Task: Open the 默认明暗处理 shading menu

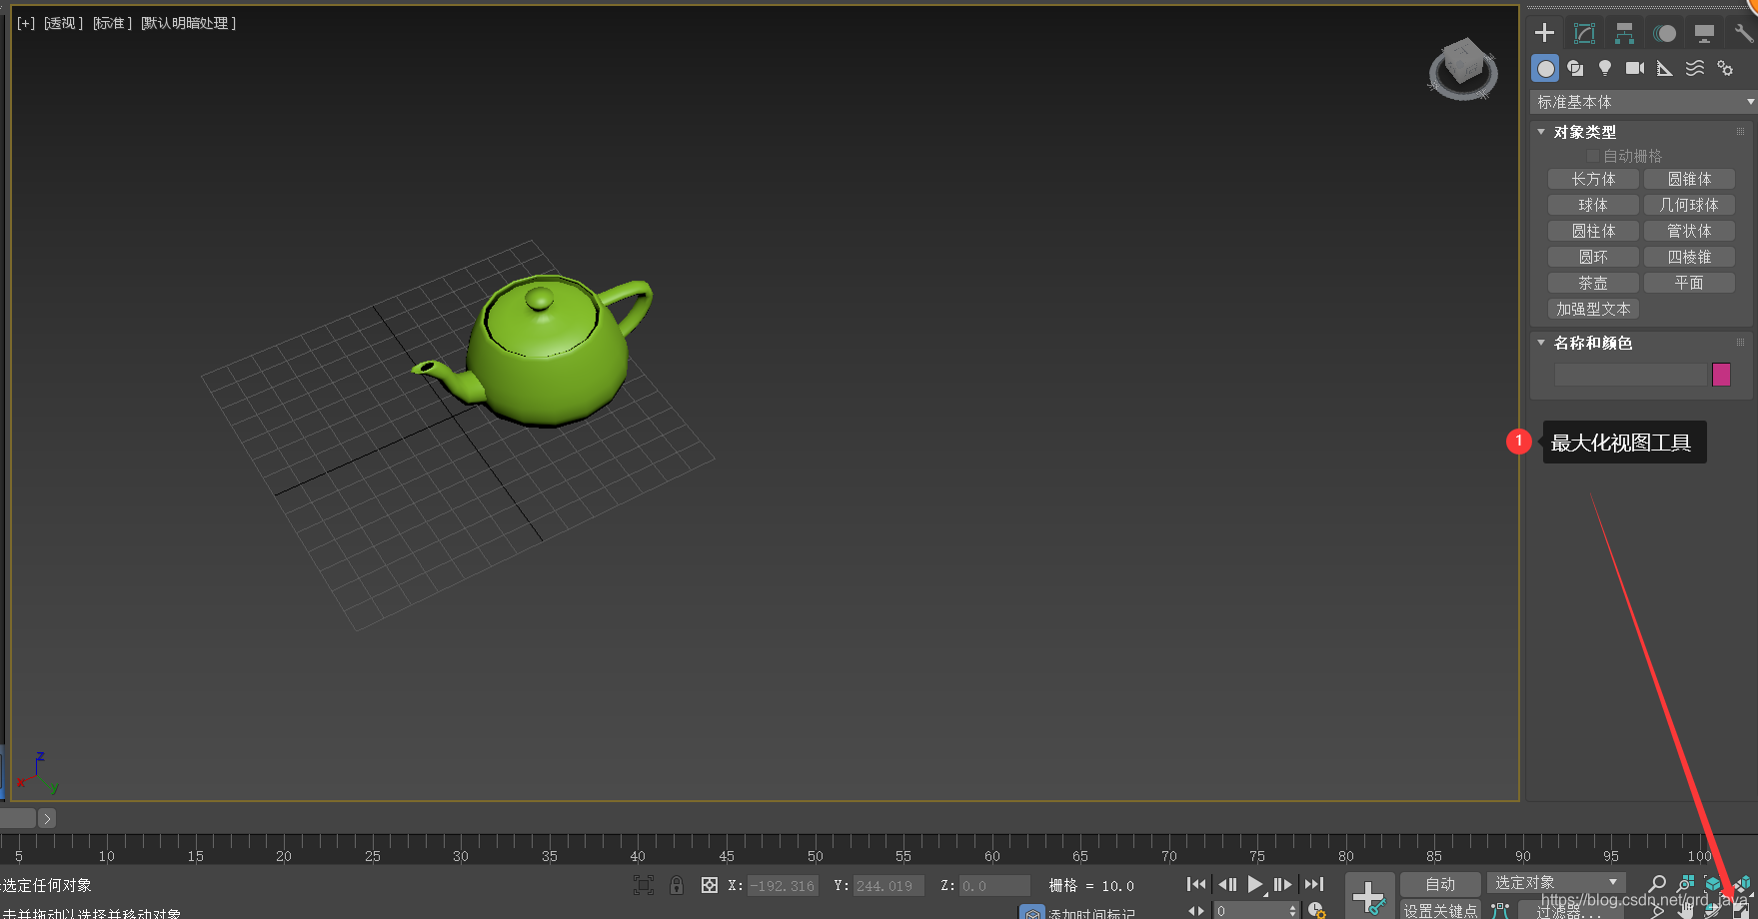Action: tap(189, 23)
